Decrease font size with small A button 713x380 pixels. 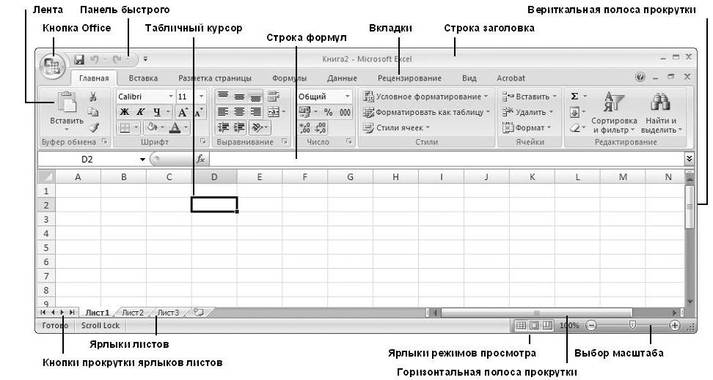coord(199,112)
